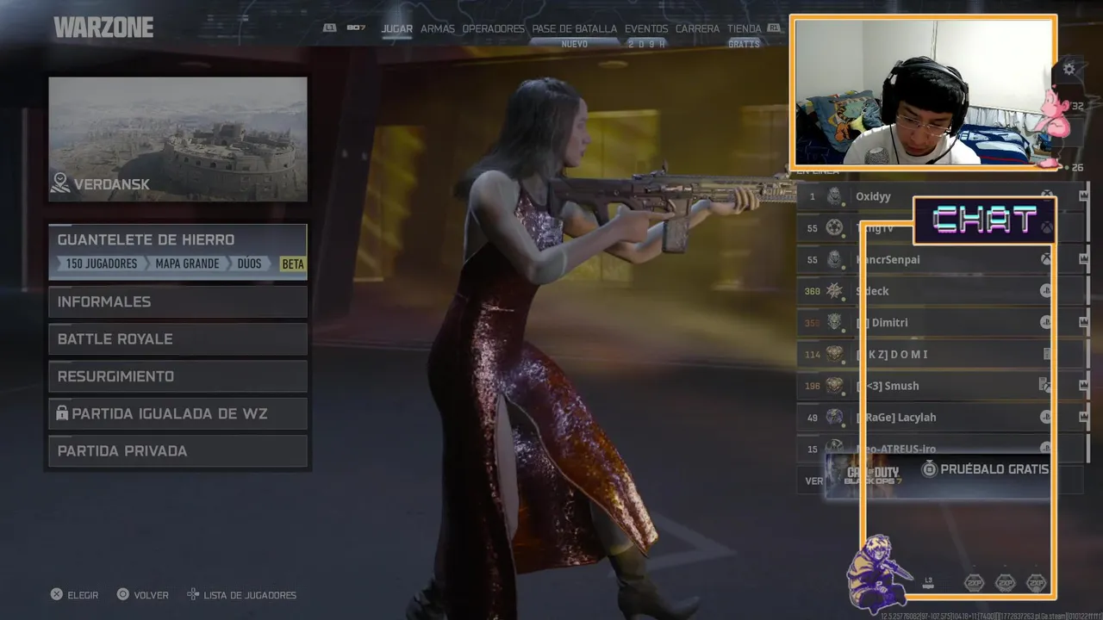1103x620 pixels.
Task: Click the middle 2XP token icon
Action: 1006,583
